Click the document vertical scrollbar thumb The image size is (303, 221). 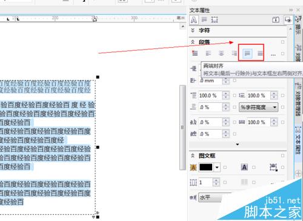coord(182,128)
